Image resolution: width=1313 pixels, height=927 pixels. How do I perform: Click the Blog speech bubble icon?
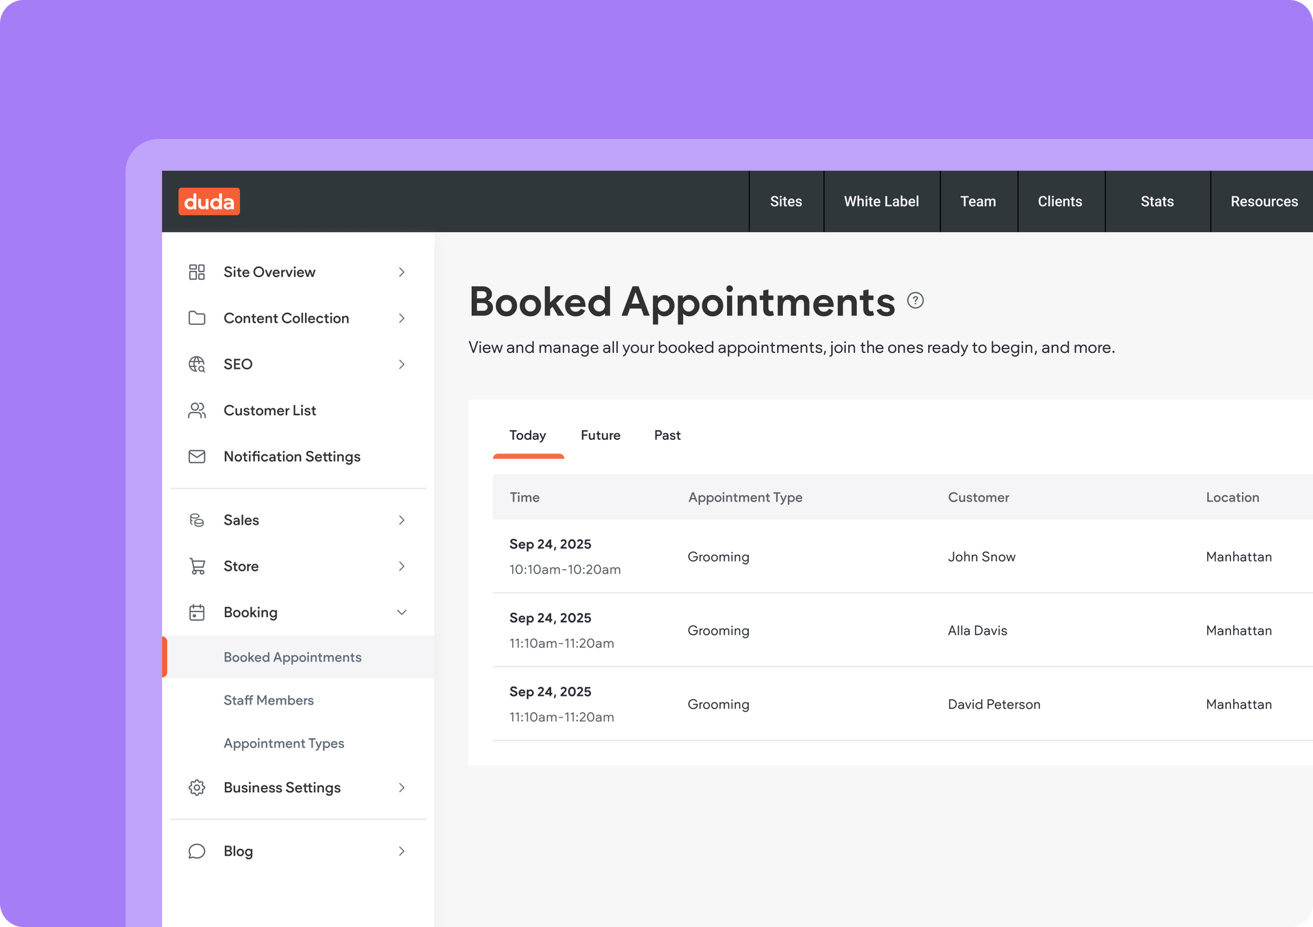[197, 851]
